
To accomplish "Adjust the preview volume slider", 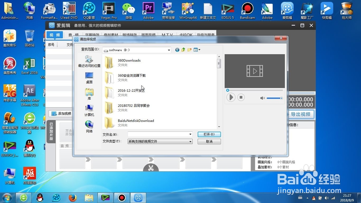I will point(275,98).
